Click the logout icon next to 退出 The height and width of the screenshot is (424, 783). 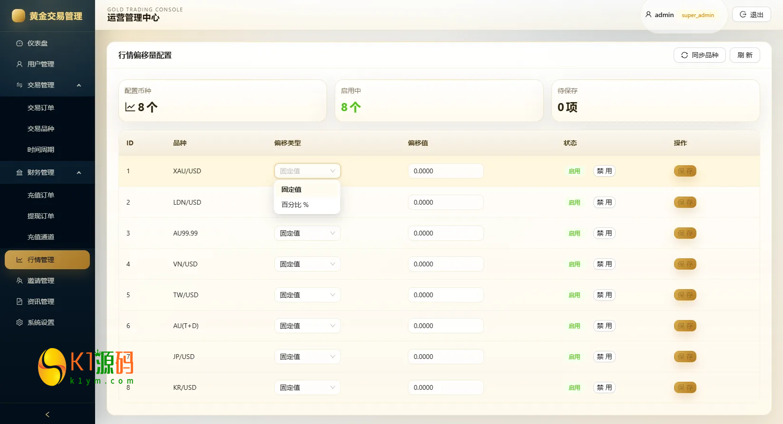[x=743, y=15]
